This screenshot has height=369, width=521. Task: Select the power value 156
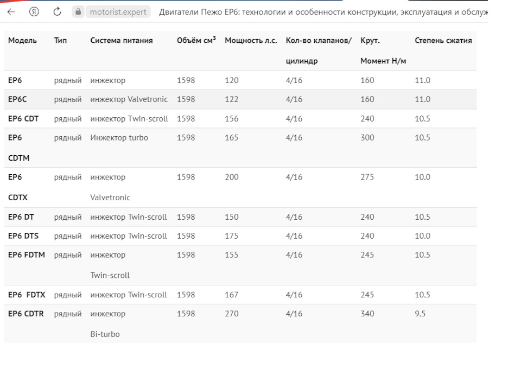click(x=232, y=119)
